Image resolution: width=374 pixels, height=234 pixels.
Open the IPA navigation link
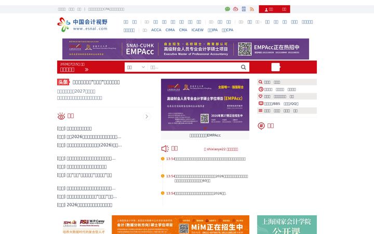coord(213,30)
